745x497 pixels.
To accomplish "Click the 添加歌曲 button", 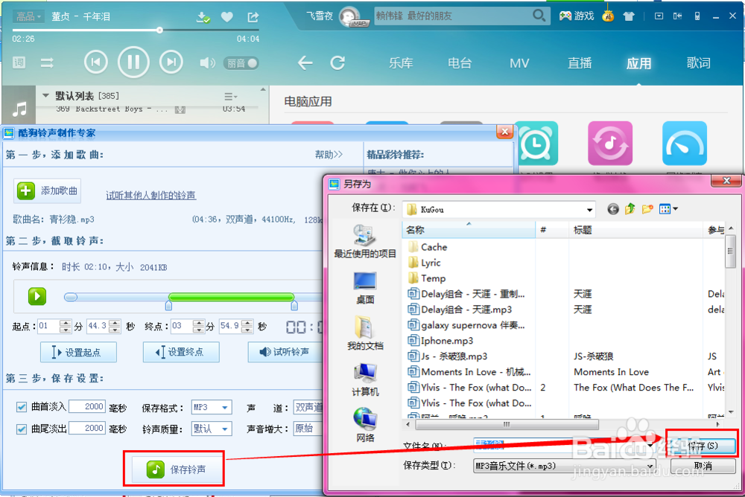I will click(47, 190).
